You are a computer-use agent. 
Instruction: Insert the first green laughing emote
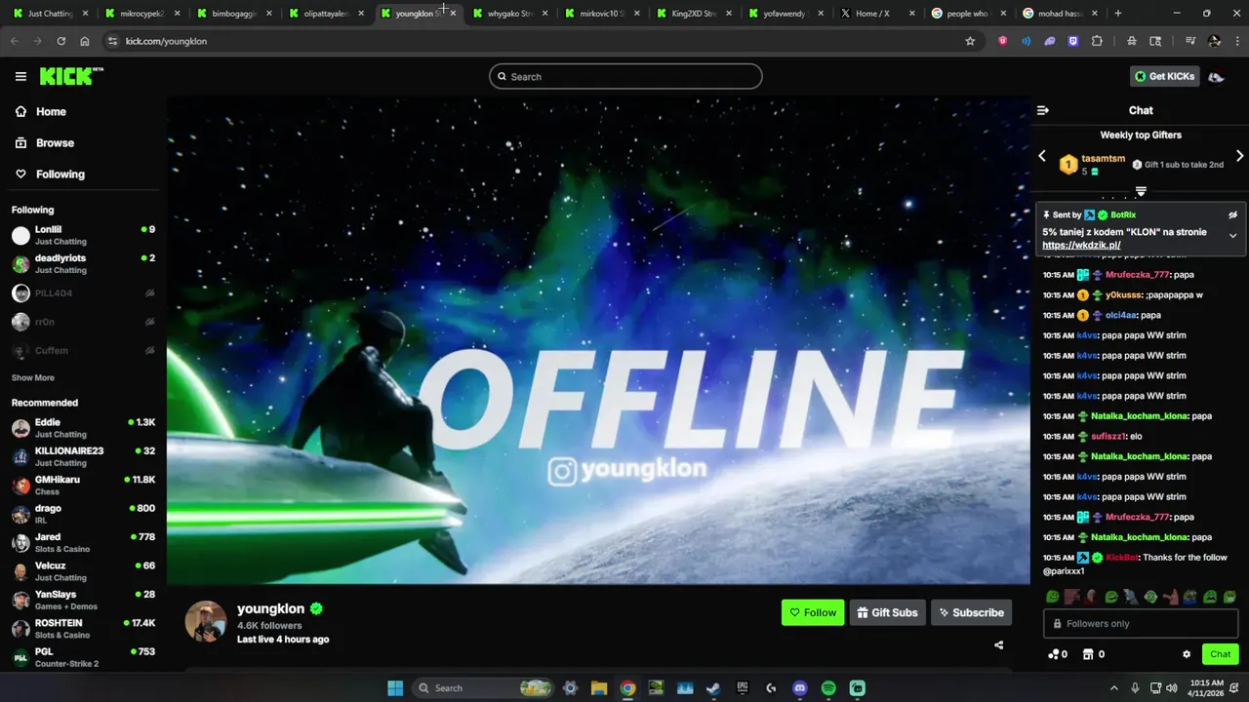pos(1053,597)
